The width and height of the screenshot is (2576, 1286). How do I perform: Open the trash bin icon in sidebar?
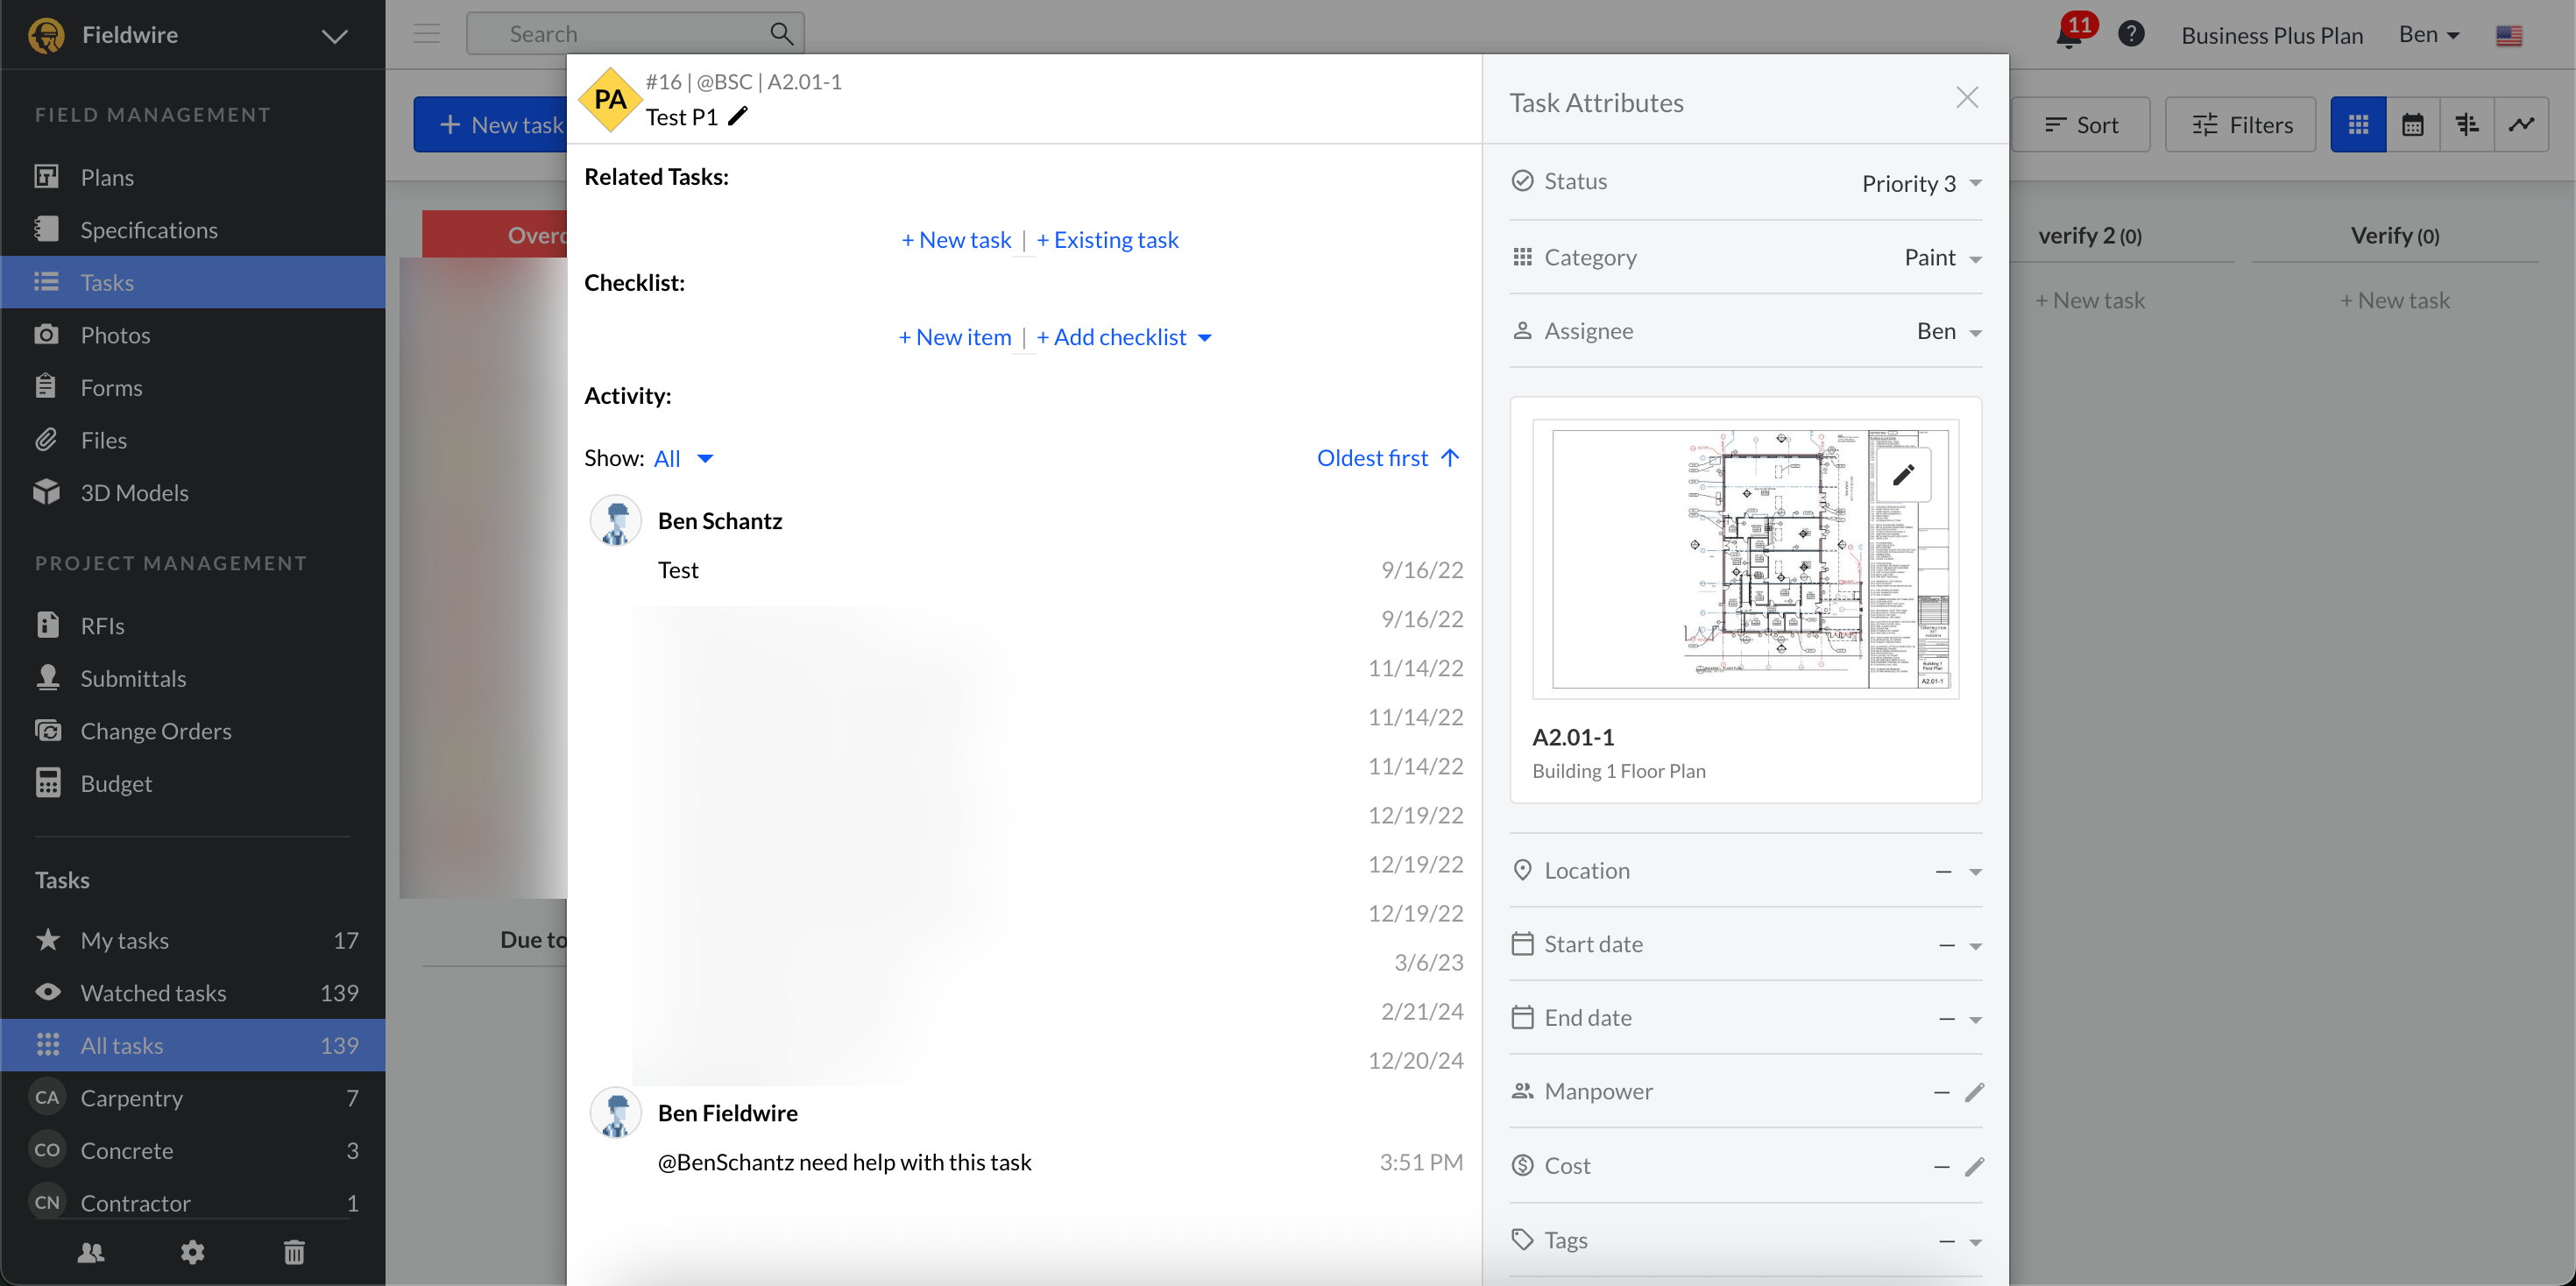[x=294, y=1251]
